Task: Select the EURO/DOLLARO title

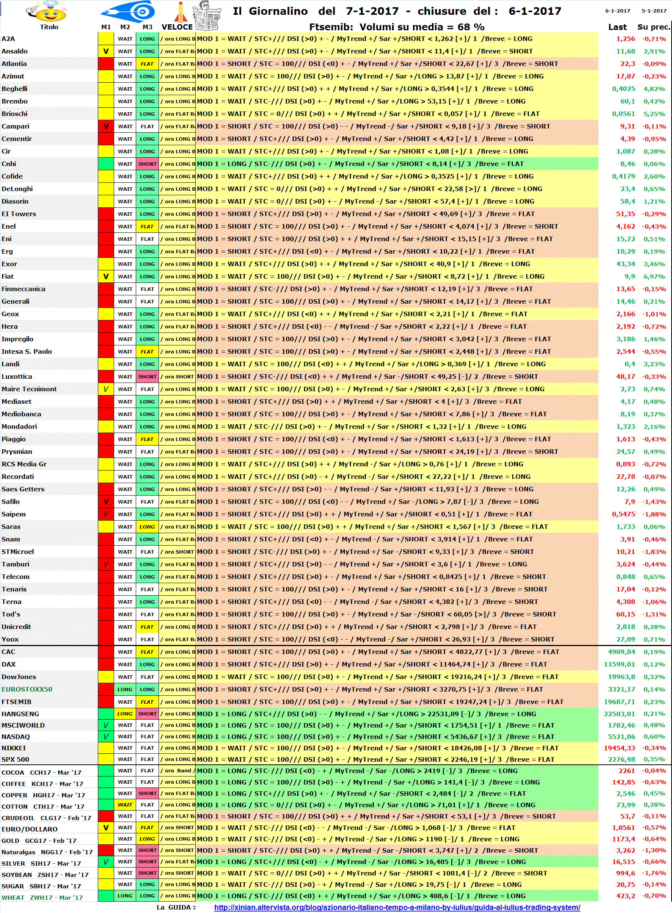Action: tap(29, 829)
